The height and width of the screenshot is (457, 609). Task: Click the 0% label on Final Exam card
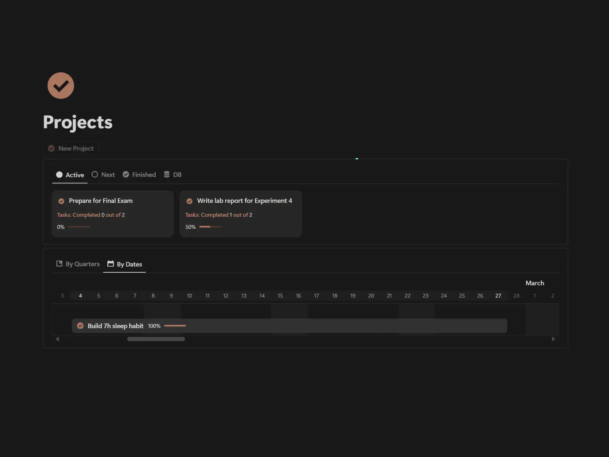pyautogui.click(x=61, y=227)
